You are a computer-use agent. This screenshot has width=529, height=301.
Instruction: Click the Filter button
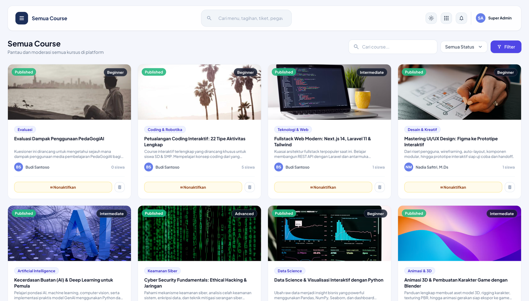506,47
